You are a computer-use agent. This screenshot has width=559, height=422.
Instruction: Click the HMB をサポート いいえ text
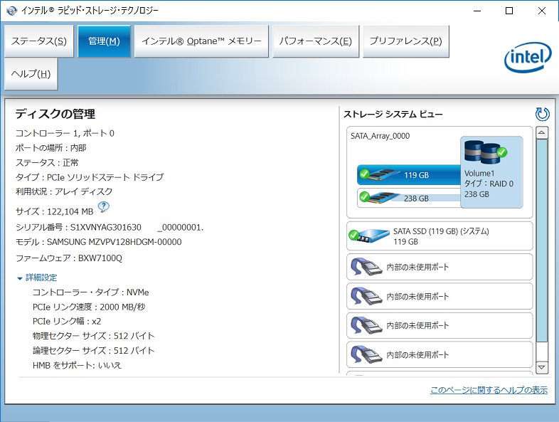77,365
